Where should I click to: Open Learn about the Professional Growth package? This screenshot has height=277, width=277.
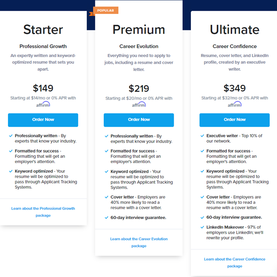click(x=43, y=212)
